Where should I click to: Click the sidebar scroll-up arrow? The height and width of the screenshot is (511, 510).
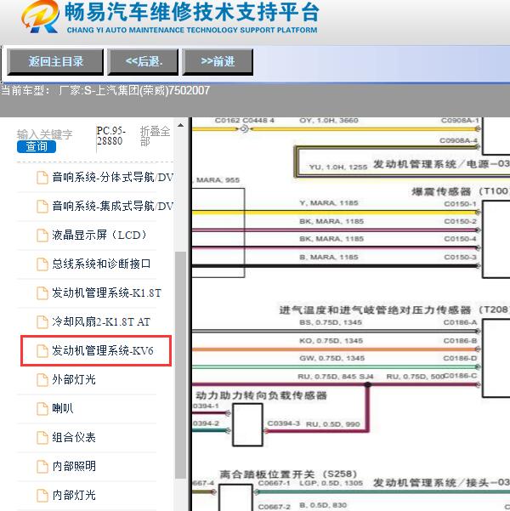(180, 125)
